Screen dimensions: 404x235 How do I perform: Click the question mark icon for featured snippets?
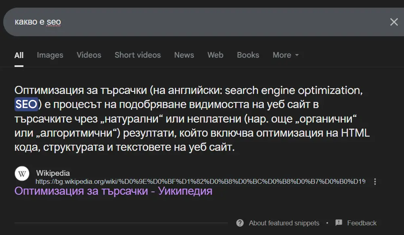(x=240, y=223)
